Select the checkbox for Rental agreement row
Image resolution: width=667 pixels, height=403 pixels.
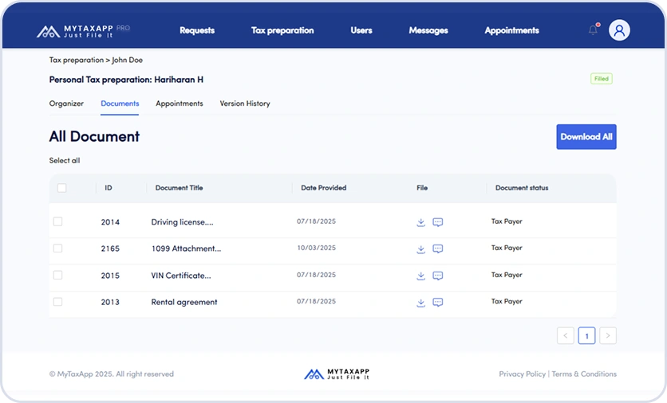click(58, 302)
